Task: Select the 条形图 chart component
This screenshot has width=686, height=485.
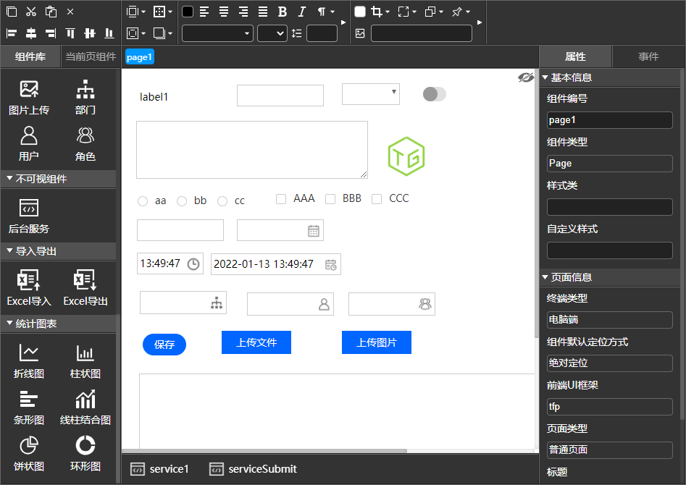Action: [x=29, y=407]
